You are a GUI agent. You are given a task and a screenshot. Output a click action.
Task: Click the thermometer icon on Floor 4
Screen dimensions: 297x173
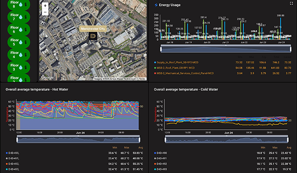[x=26, y=55]
